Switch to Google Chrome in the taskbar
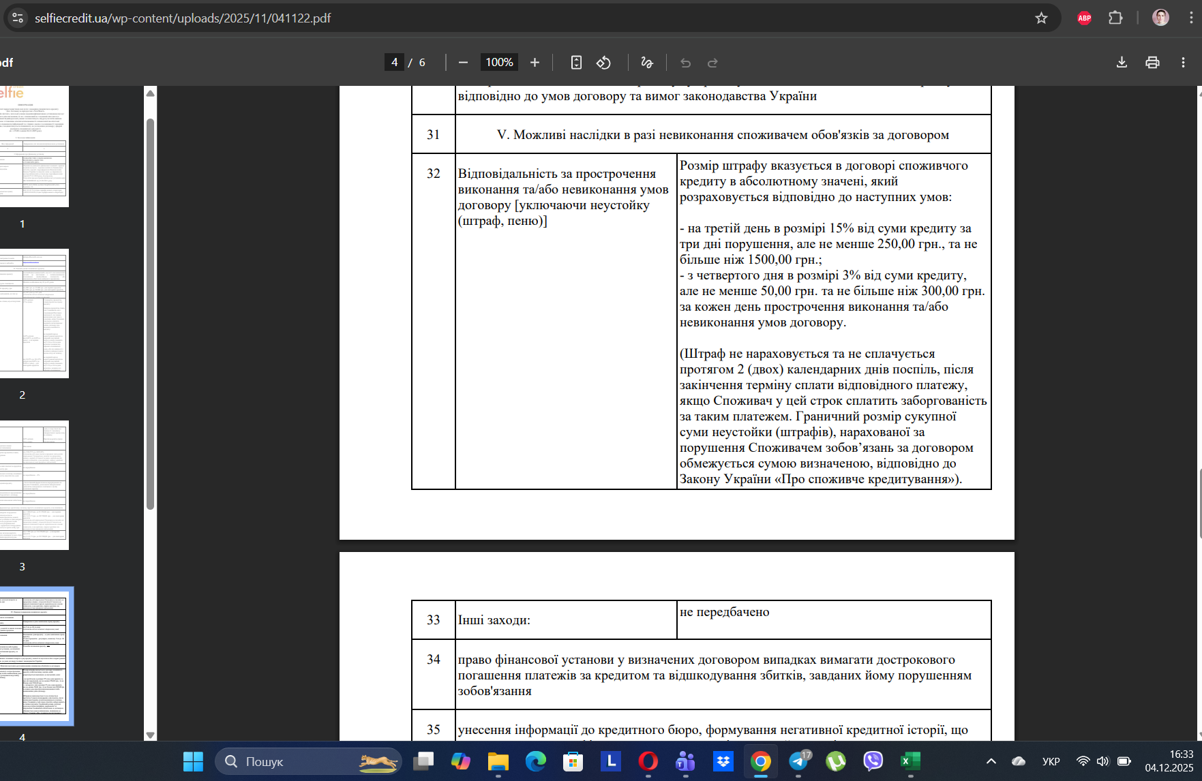The image size is (1202, 781). click(761, 761)
